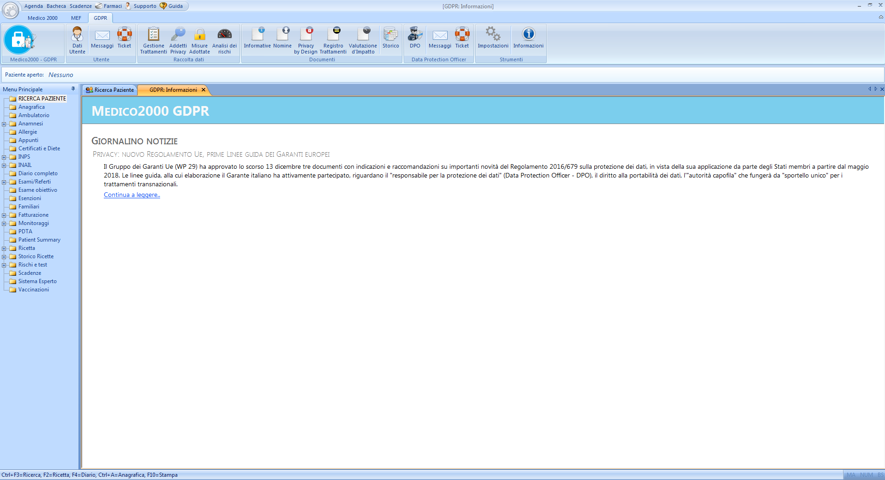Open Impostazioni gears icon

493,38
